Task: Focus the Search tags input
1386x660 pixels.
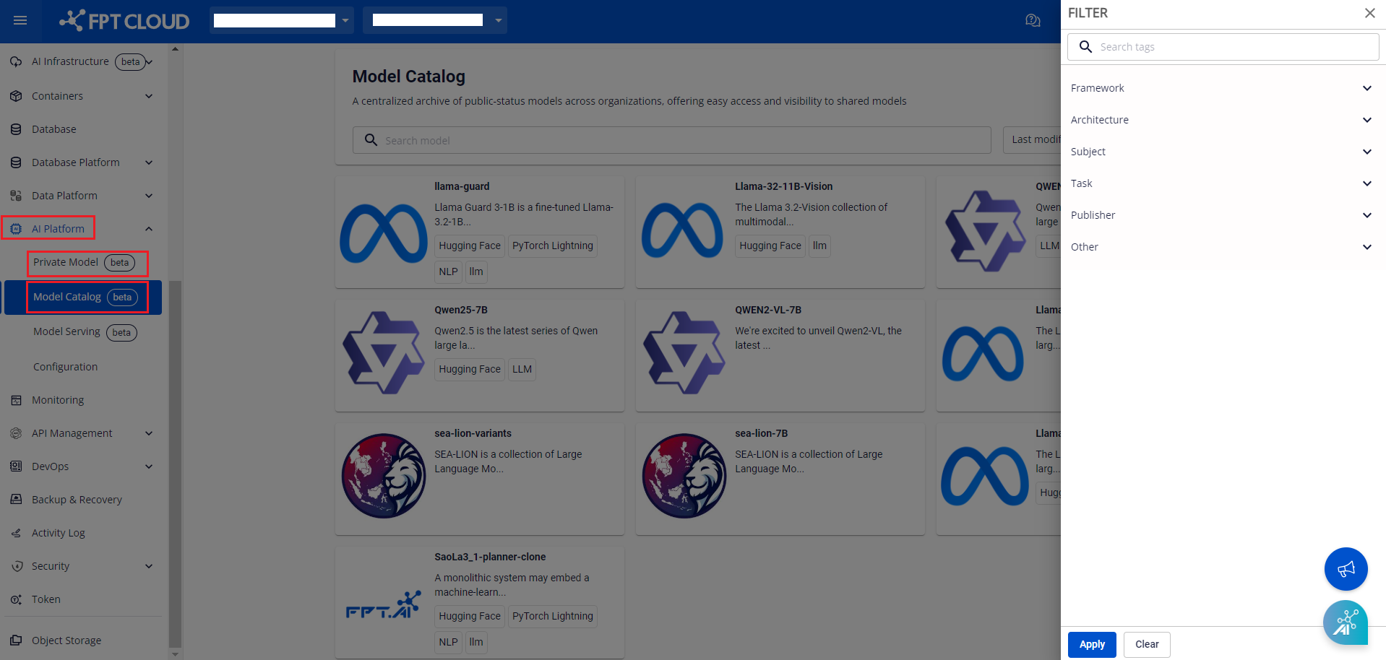Action: pyautogui.click(x=1223, y=47)
